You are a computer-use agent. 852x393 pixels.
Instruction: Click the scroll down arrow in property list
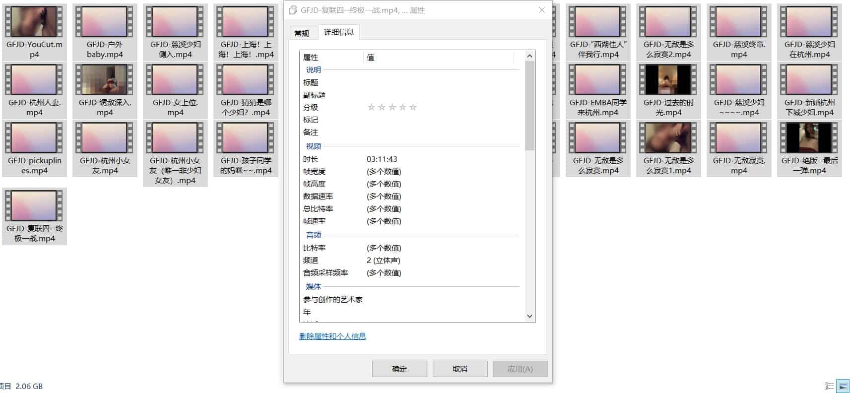click(x=529, y=316)
